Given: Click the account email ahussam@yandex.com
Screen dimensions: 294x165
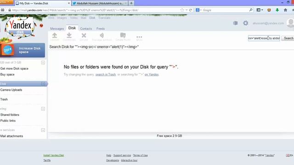Looking at the screenshot, I should (x=268, y=23).
